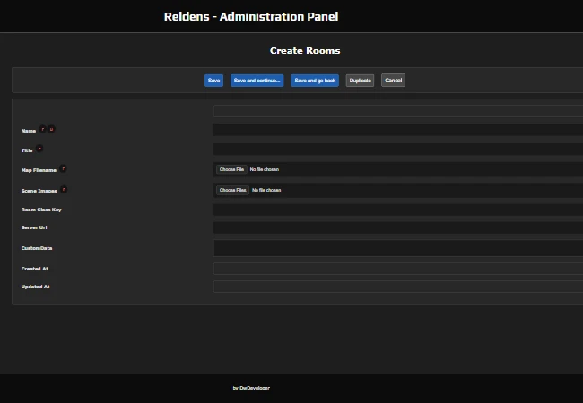Open DwDeveloper link in footer
The height and width of the screenshot is (403, 583).
(255, 388)
